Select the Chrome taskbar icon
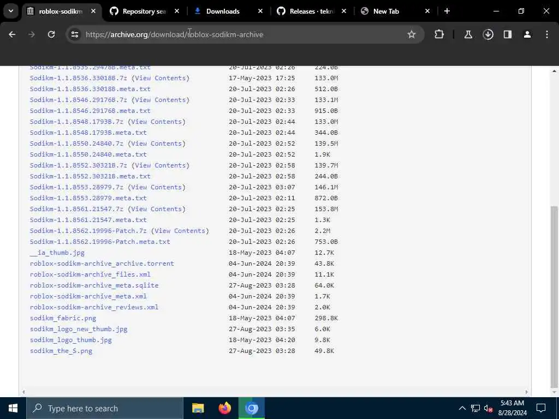559x419 pixels. (252, 408)
